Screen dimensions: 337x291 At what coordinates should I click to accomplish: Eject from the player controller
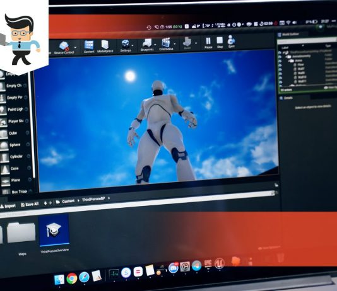pos(231,42)
